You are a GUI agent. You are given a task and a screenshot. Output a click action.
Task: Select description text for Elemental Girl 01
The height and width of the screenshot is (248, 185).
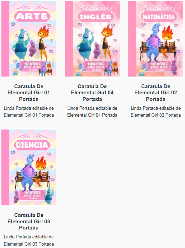[x=29, y=112]
